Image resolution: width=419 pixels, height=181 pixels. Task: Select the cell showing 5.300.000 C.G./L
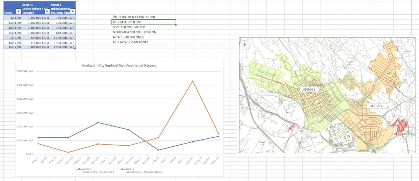[63, 43]
